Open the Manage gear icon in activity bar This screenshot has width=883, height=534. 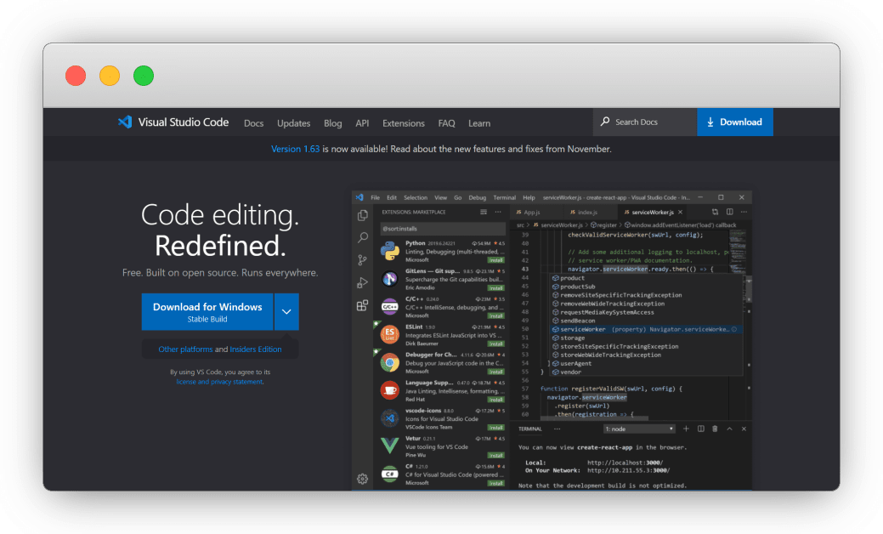[363, 479]
